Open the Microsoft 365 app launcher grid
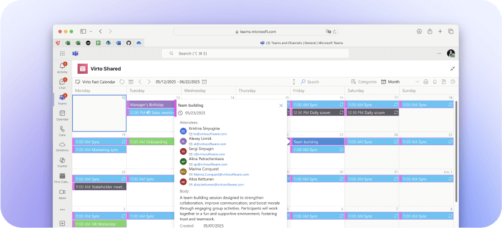The image size is (502, 228). click(63, 53)
